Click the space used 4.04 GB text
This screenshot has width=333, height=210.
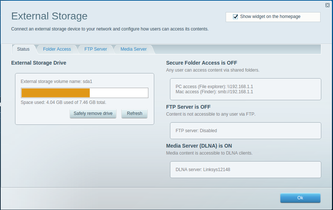tap(63, 102)
